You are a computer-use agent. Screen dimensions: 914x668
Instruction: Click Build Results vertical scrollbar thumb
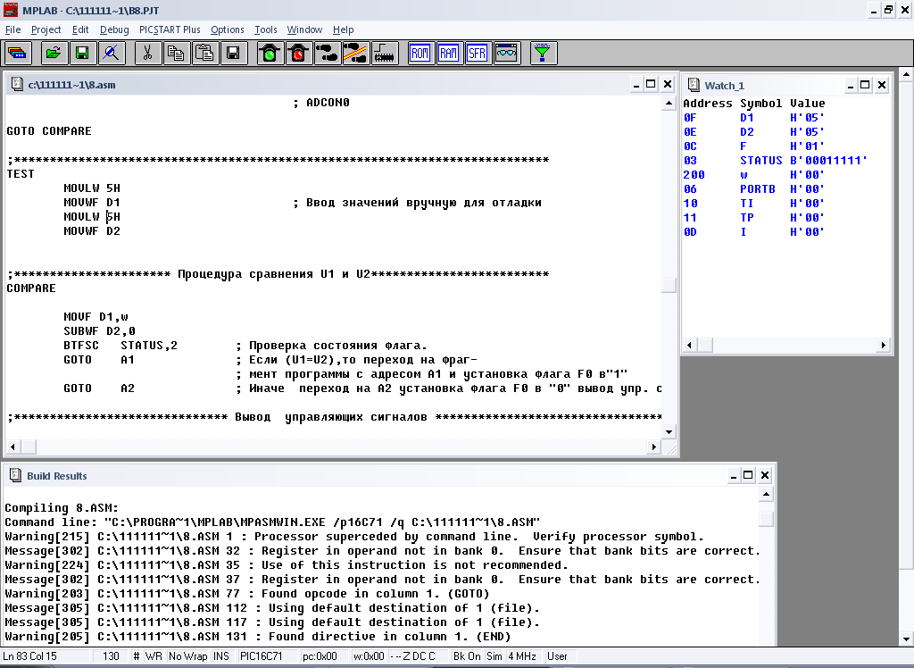coord(766,519)
